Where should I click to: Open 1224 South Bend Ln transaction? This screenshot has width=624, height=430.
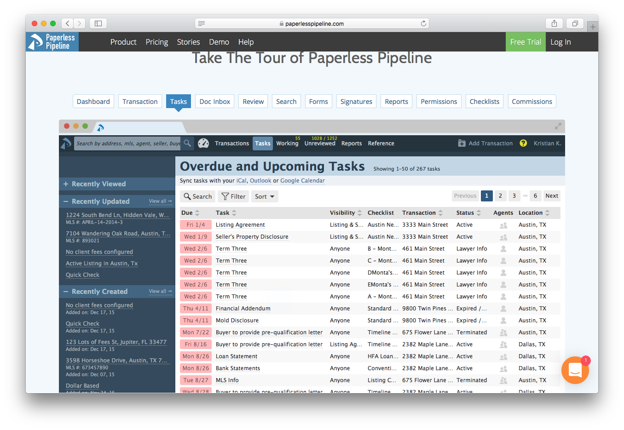[117, 215]
